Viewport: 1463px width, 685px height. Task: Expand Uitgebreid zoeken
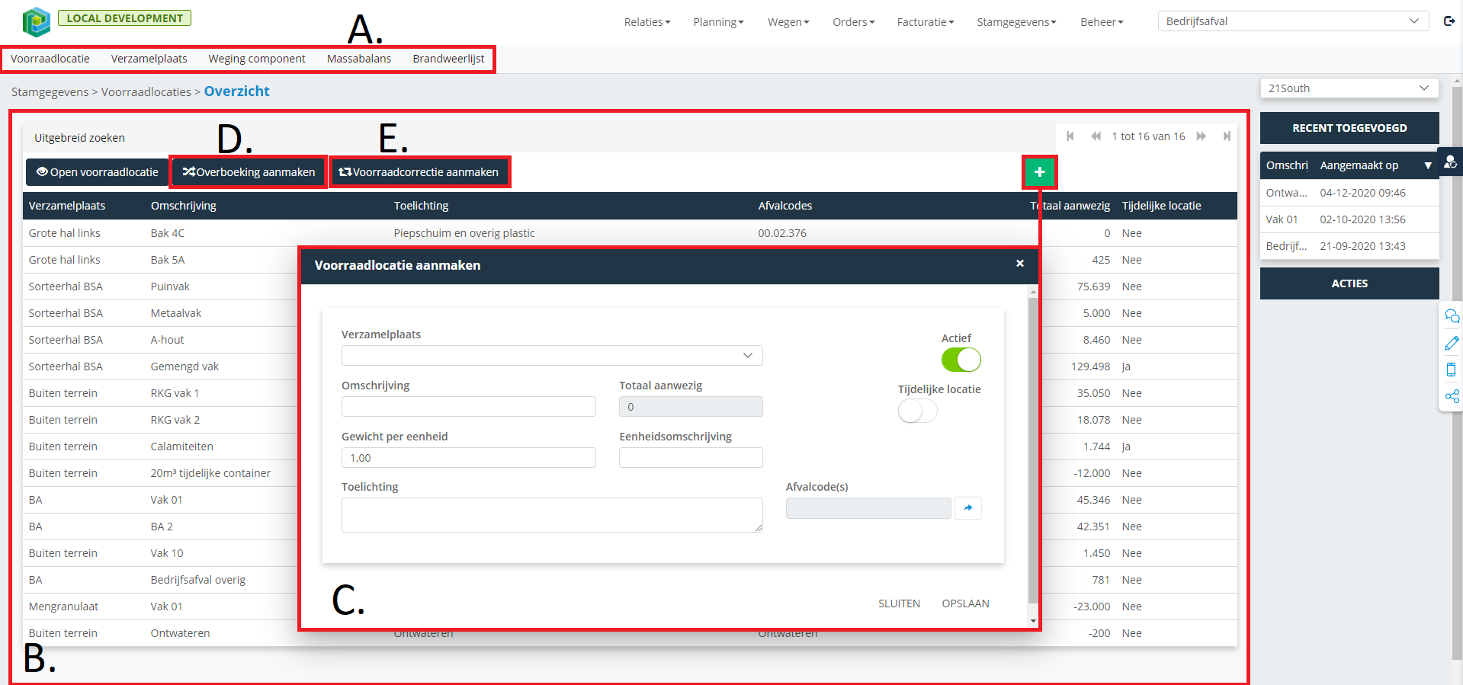click(79, 138)
